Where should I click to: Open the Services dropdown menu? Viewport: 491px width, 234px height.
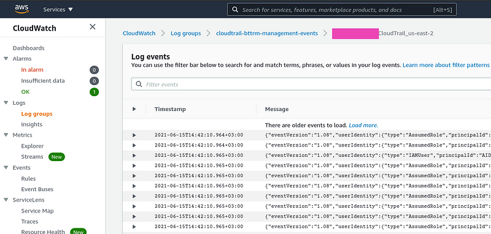[58, 10]
